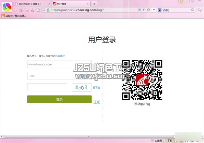Open the 后台挂尔雅浏览器 bookmark
Image resolution: width=204 pixels, height=143 pixels.
coord(14,16)
